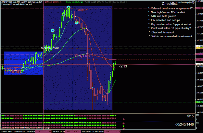Click the Daily Pivot level label
The image size is (203, 133).
click(x=82, y=56)
